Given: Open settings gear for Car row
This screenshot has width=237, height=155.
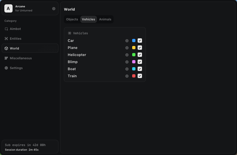Looking at the screenshot, I should click(127, 41).
